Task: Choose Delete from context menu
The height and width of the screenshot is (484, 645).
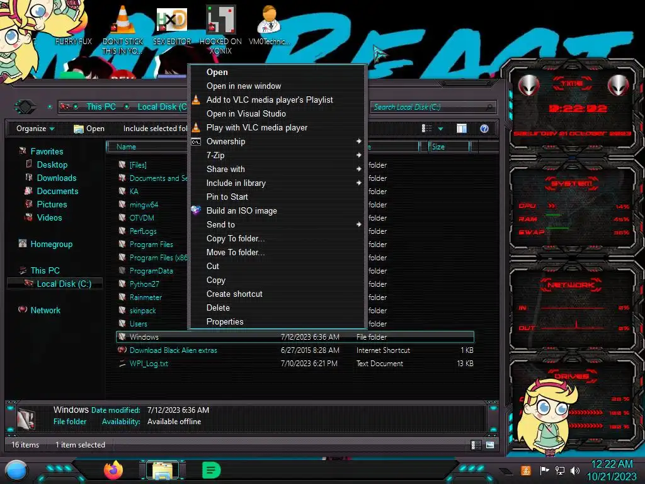Action: click(277, 308)
